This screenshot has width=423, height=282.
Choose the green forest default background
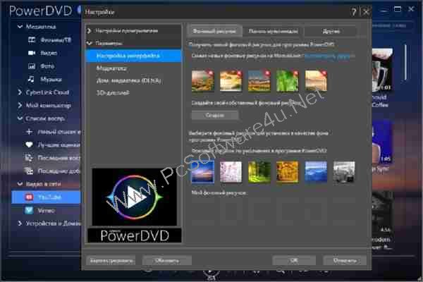pos(259,172)
